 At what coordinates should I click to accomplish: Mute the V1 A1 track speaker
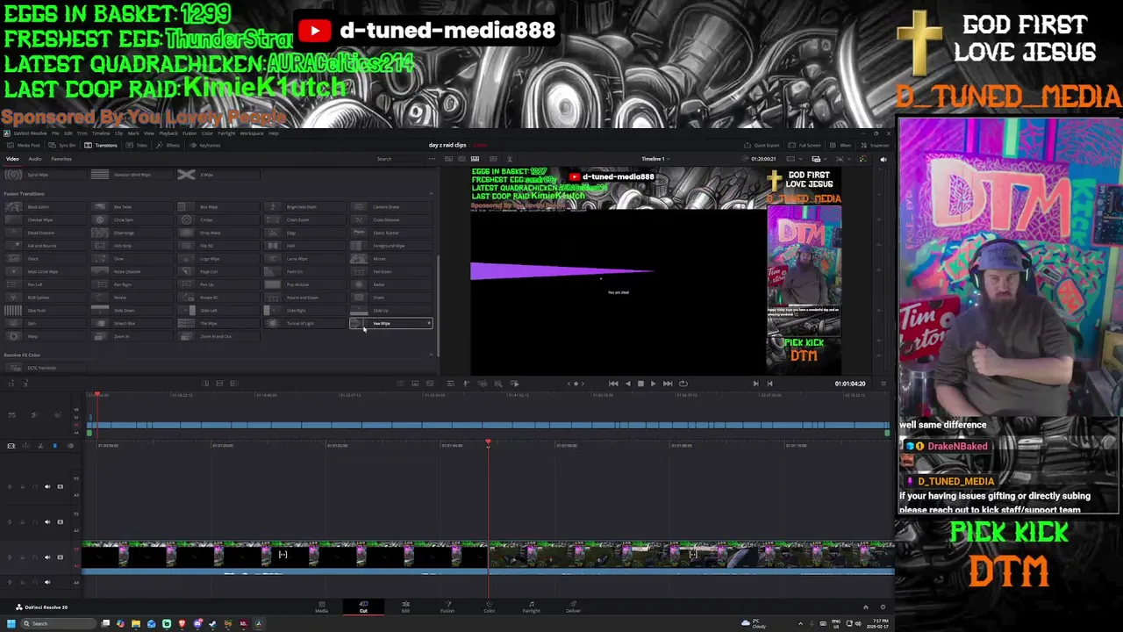coord(47,557)
